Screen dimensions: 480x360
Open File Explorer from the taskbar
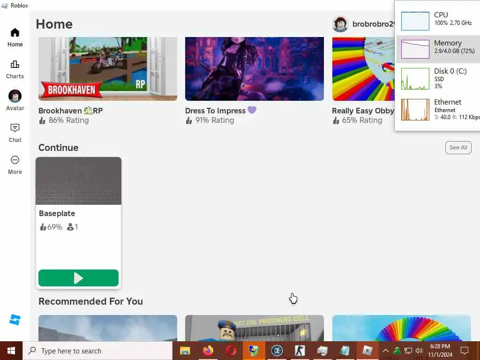[x=185, y=351]
